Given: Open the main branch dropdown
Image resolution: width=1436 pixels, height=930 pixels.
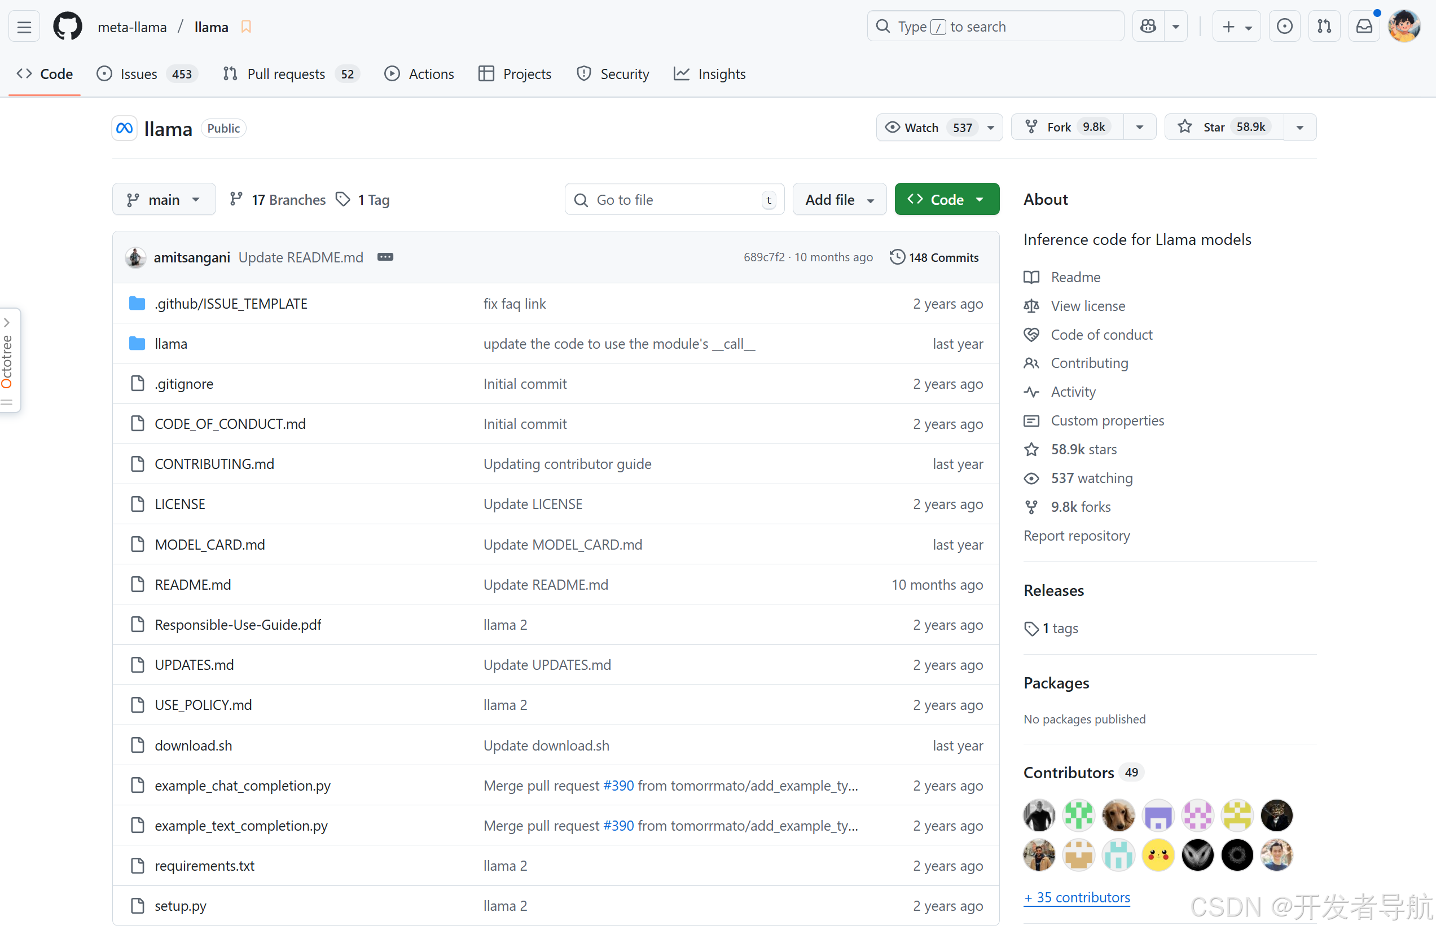Looking at the screenshot, I should [164, 200].
